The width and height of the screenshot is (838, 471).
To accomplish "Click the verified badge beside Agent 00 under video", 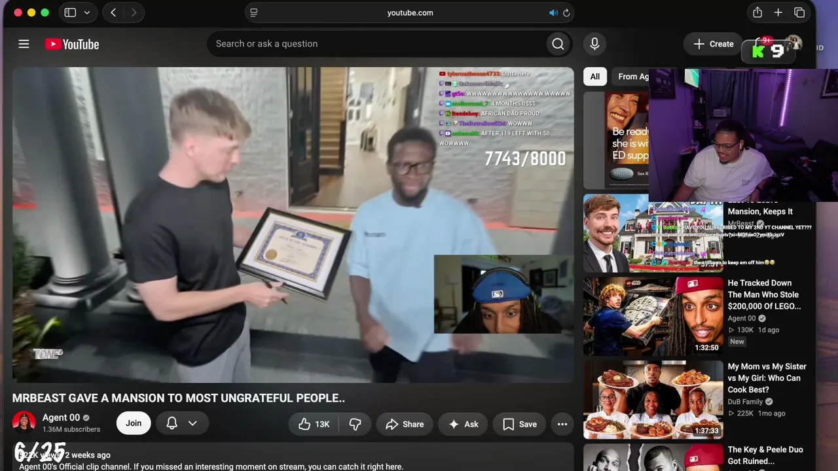I will 86,418.
